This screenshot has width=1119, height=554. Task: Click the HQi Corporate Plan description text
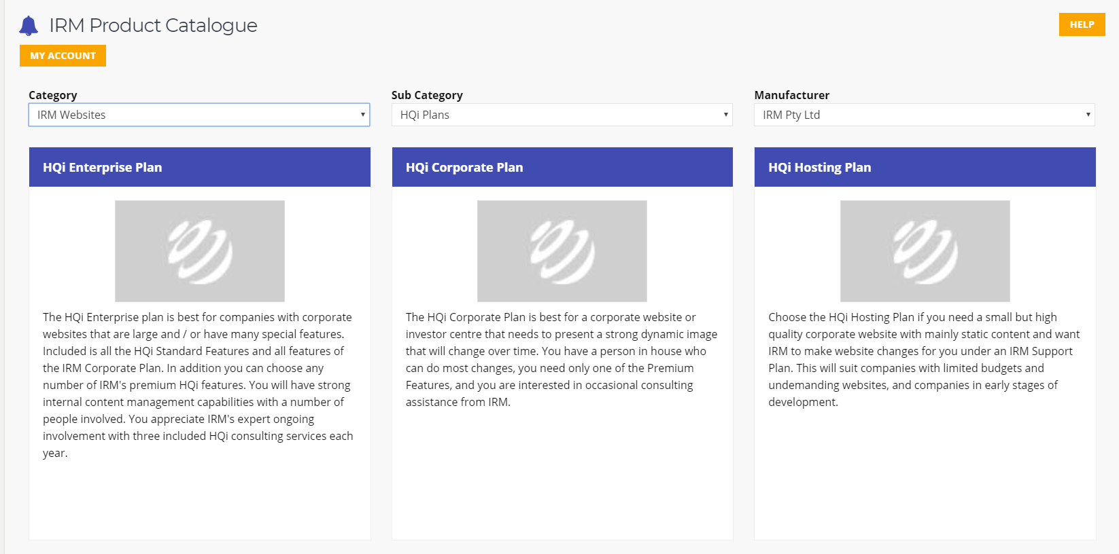(x=562, y=359)
